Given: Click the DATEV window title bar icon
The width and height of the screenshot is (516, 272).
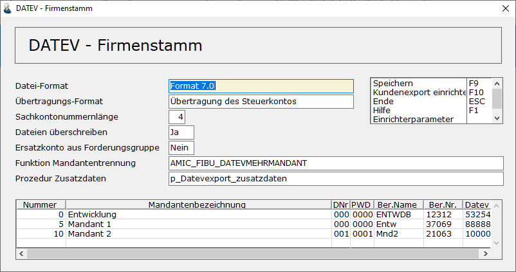Looking at the screenshot, I should coord(7,8).
